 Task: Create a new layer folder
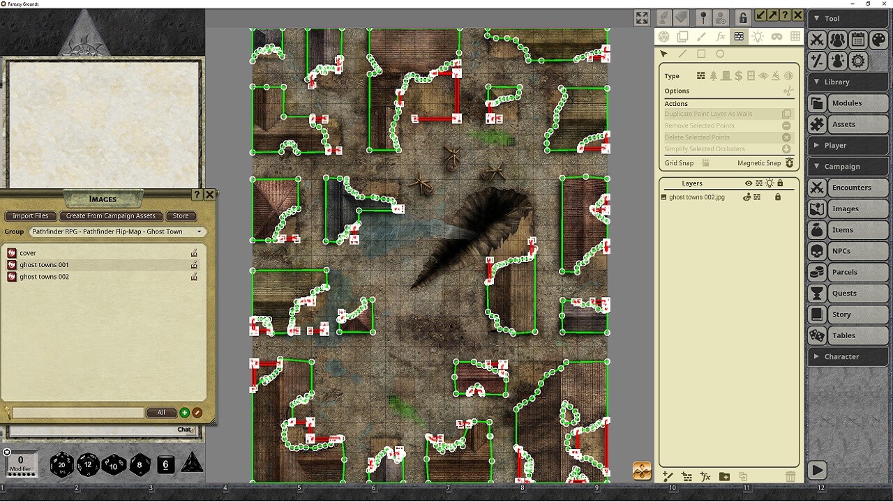coord(723,477)
